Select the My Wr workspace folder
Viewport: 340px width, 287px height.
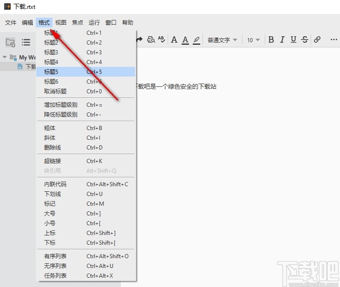click(x=23, y=58)
